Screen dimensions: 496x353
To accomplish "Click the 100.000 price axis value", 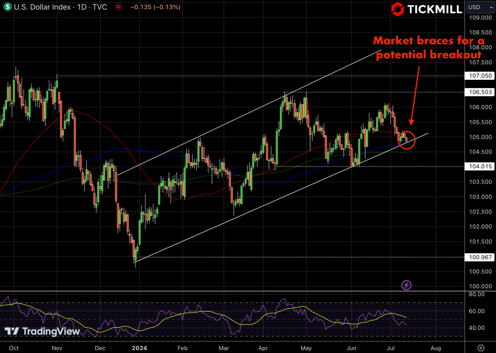I will click(480, 286).
